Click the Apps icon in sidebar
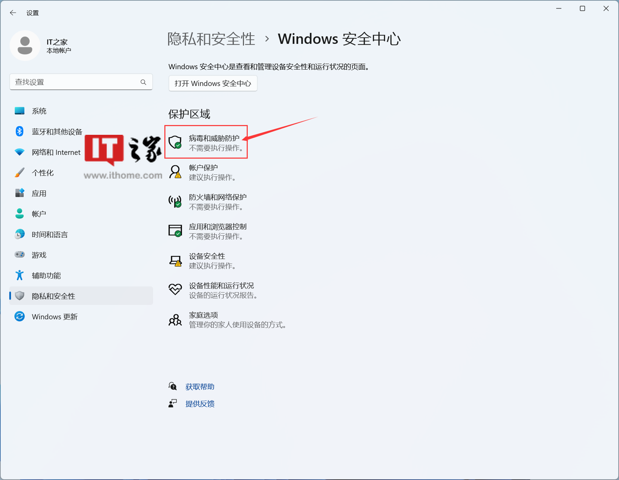This screenshot has width=619, height=480. [19, 193]
